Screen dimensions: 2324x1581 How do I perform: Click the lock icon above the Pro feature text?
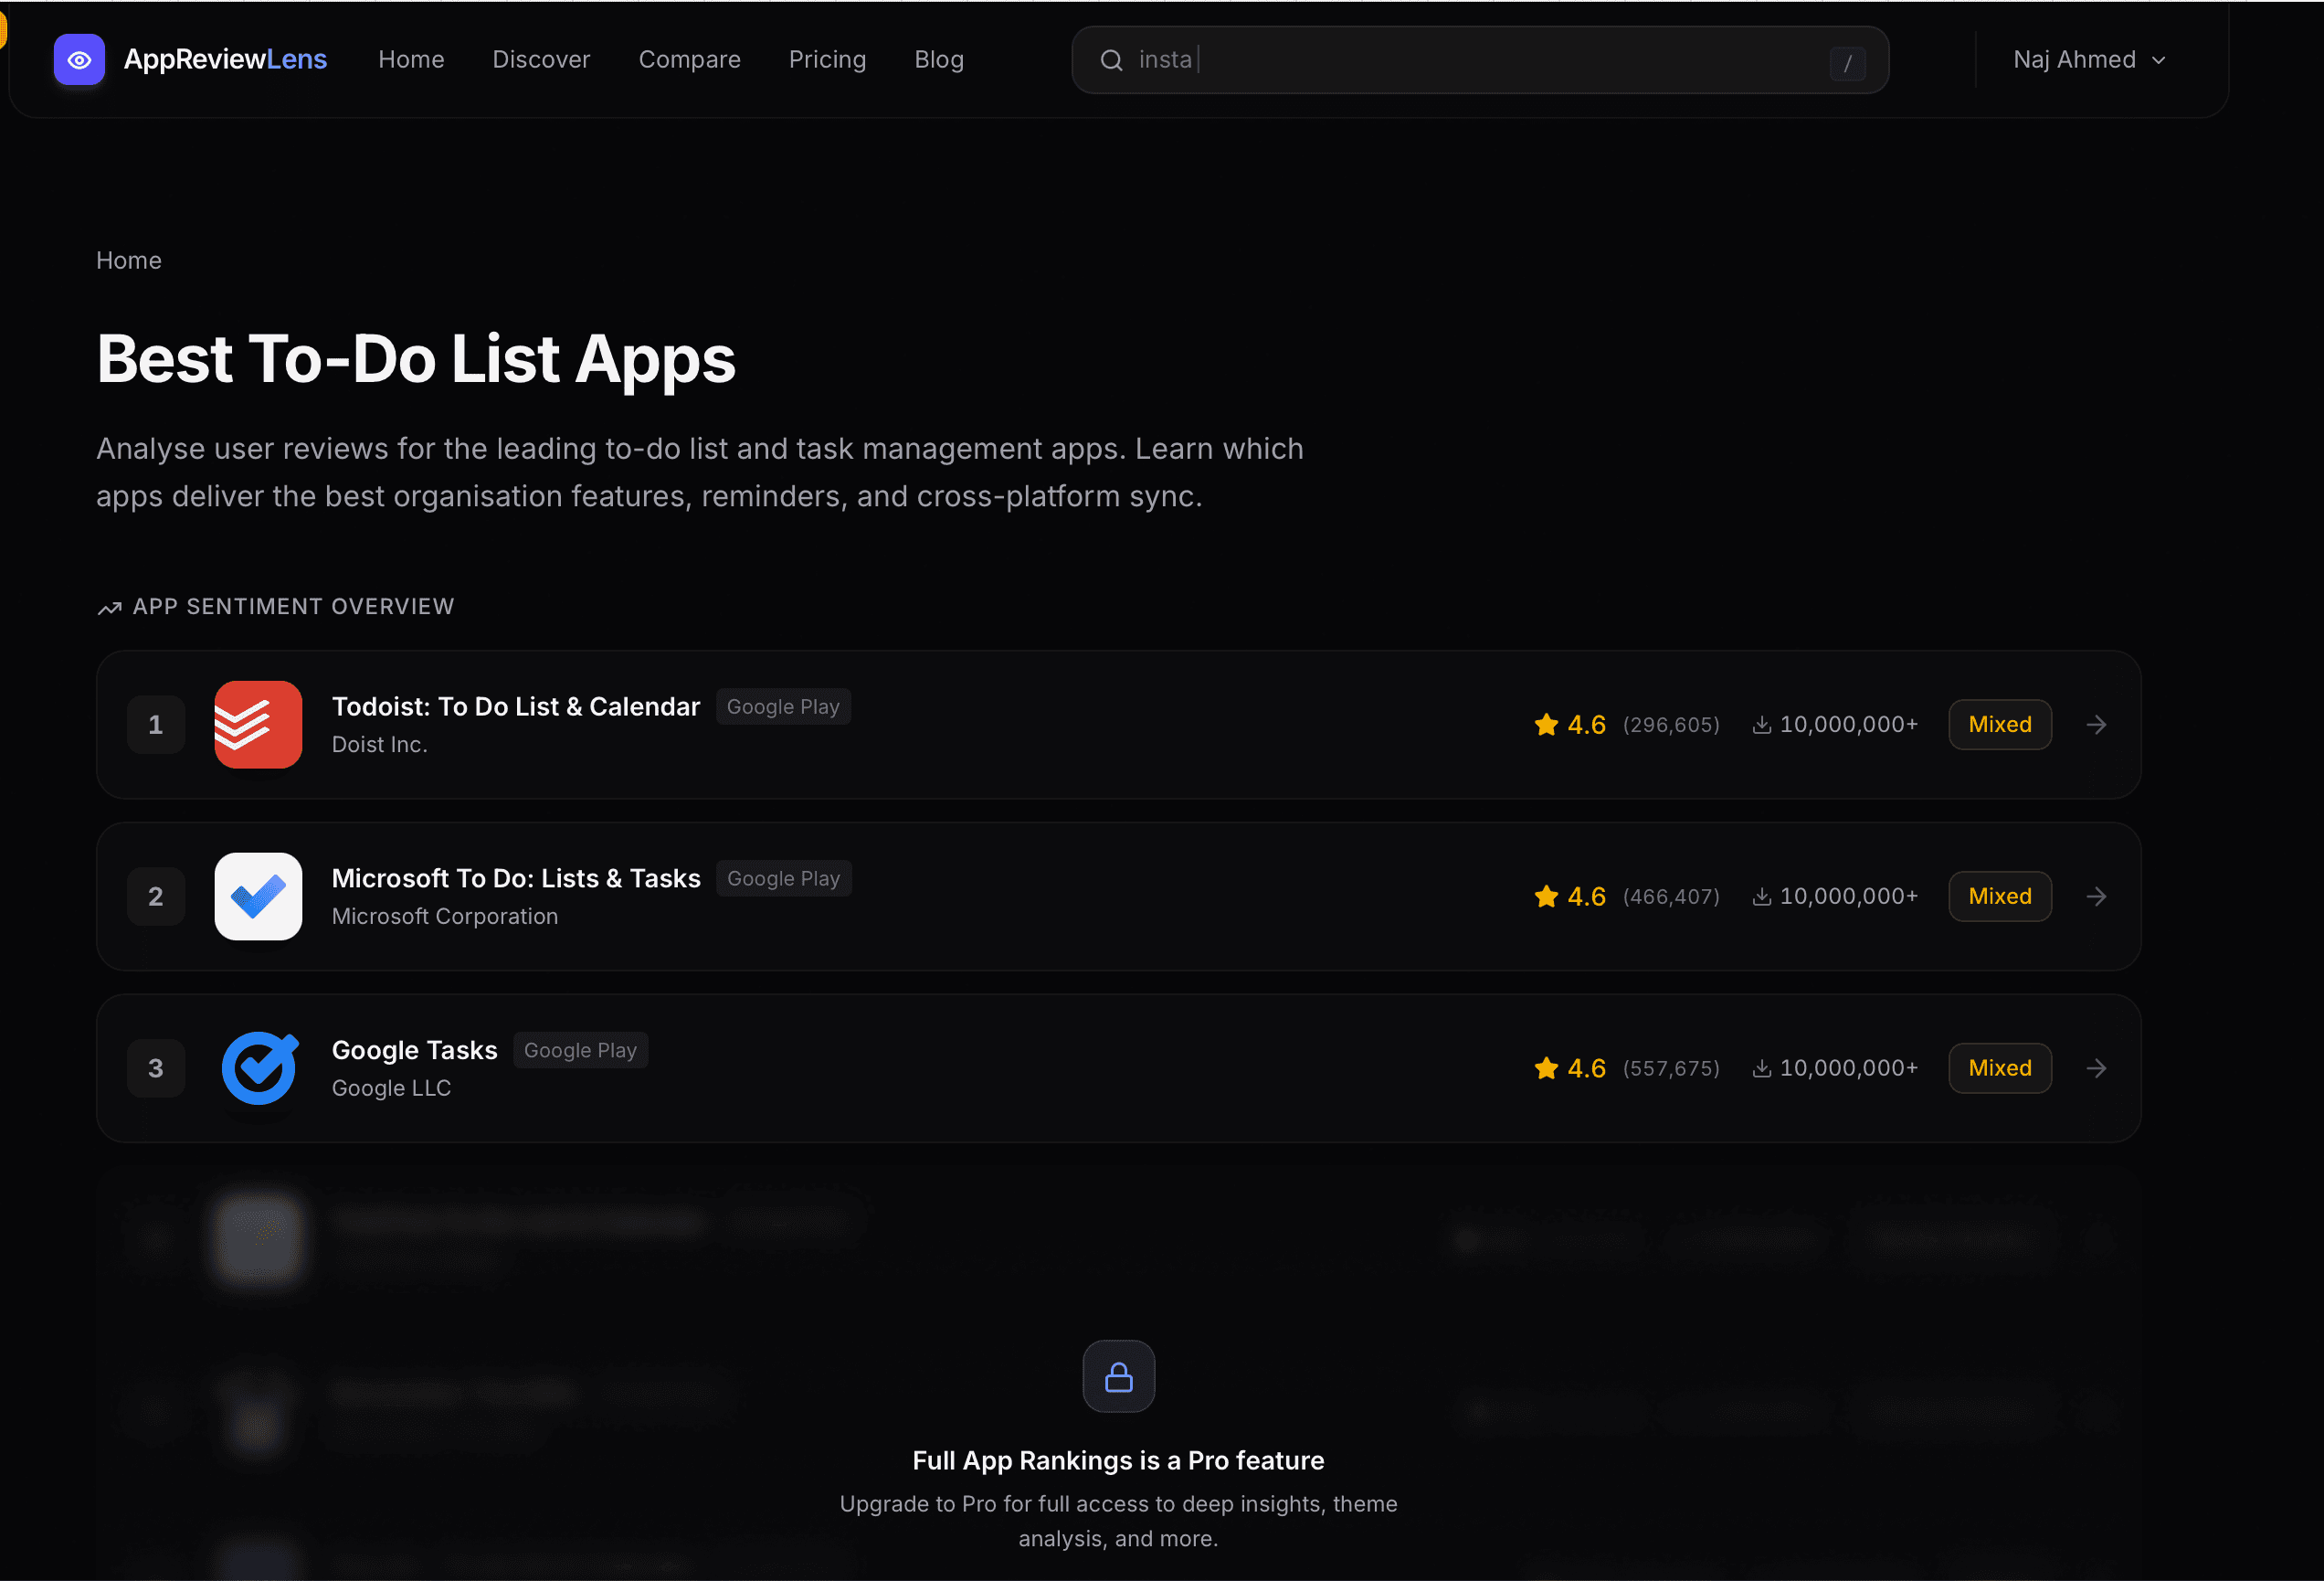click(x=1118, y=1376)
